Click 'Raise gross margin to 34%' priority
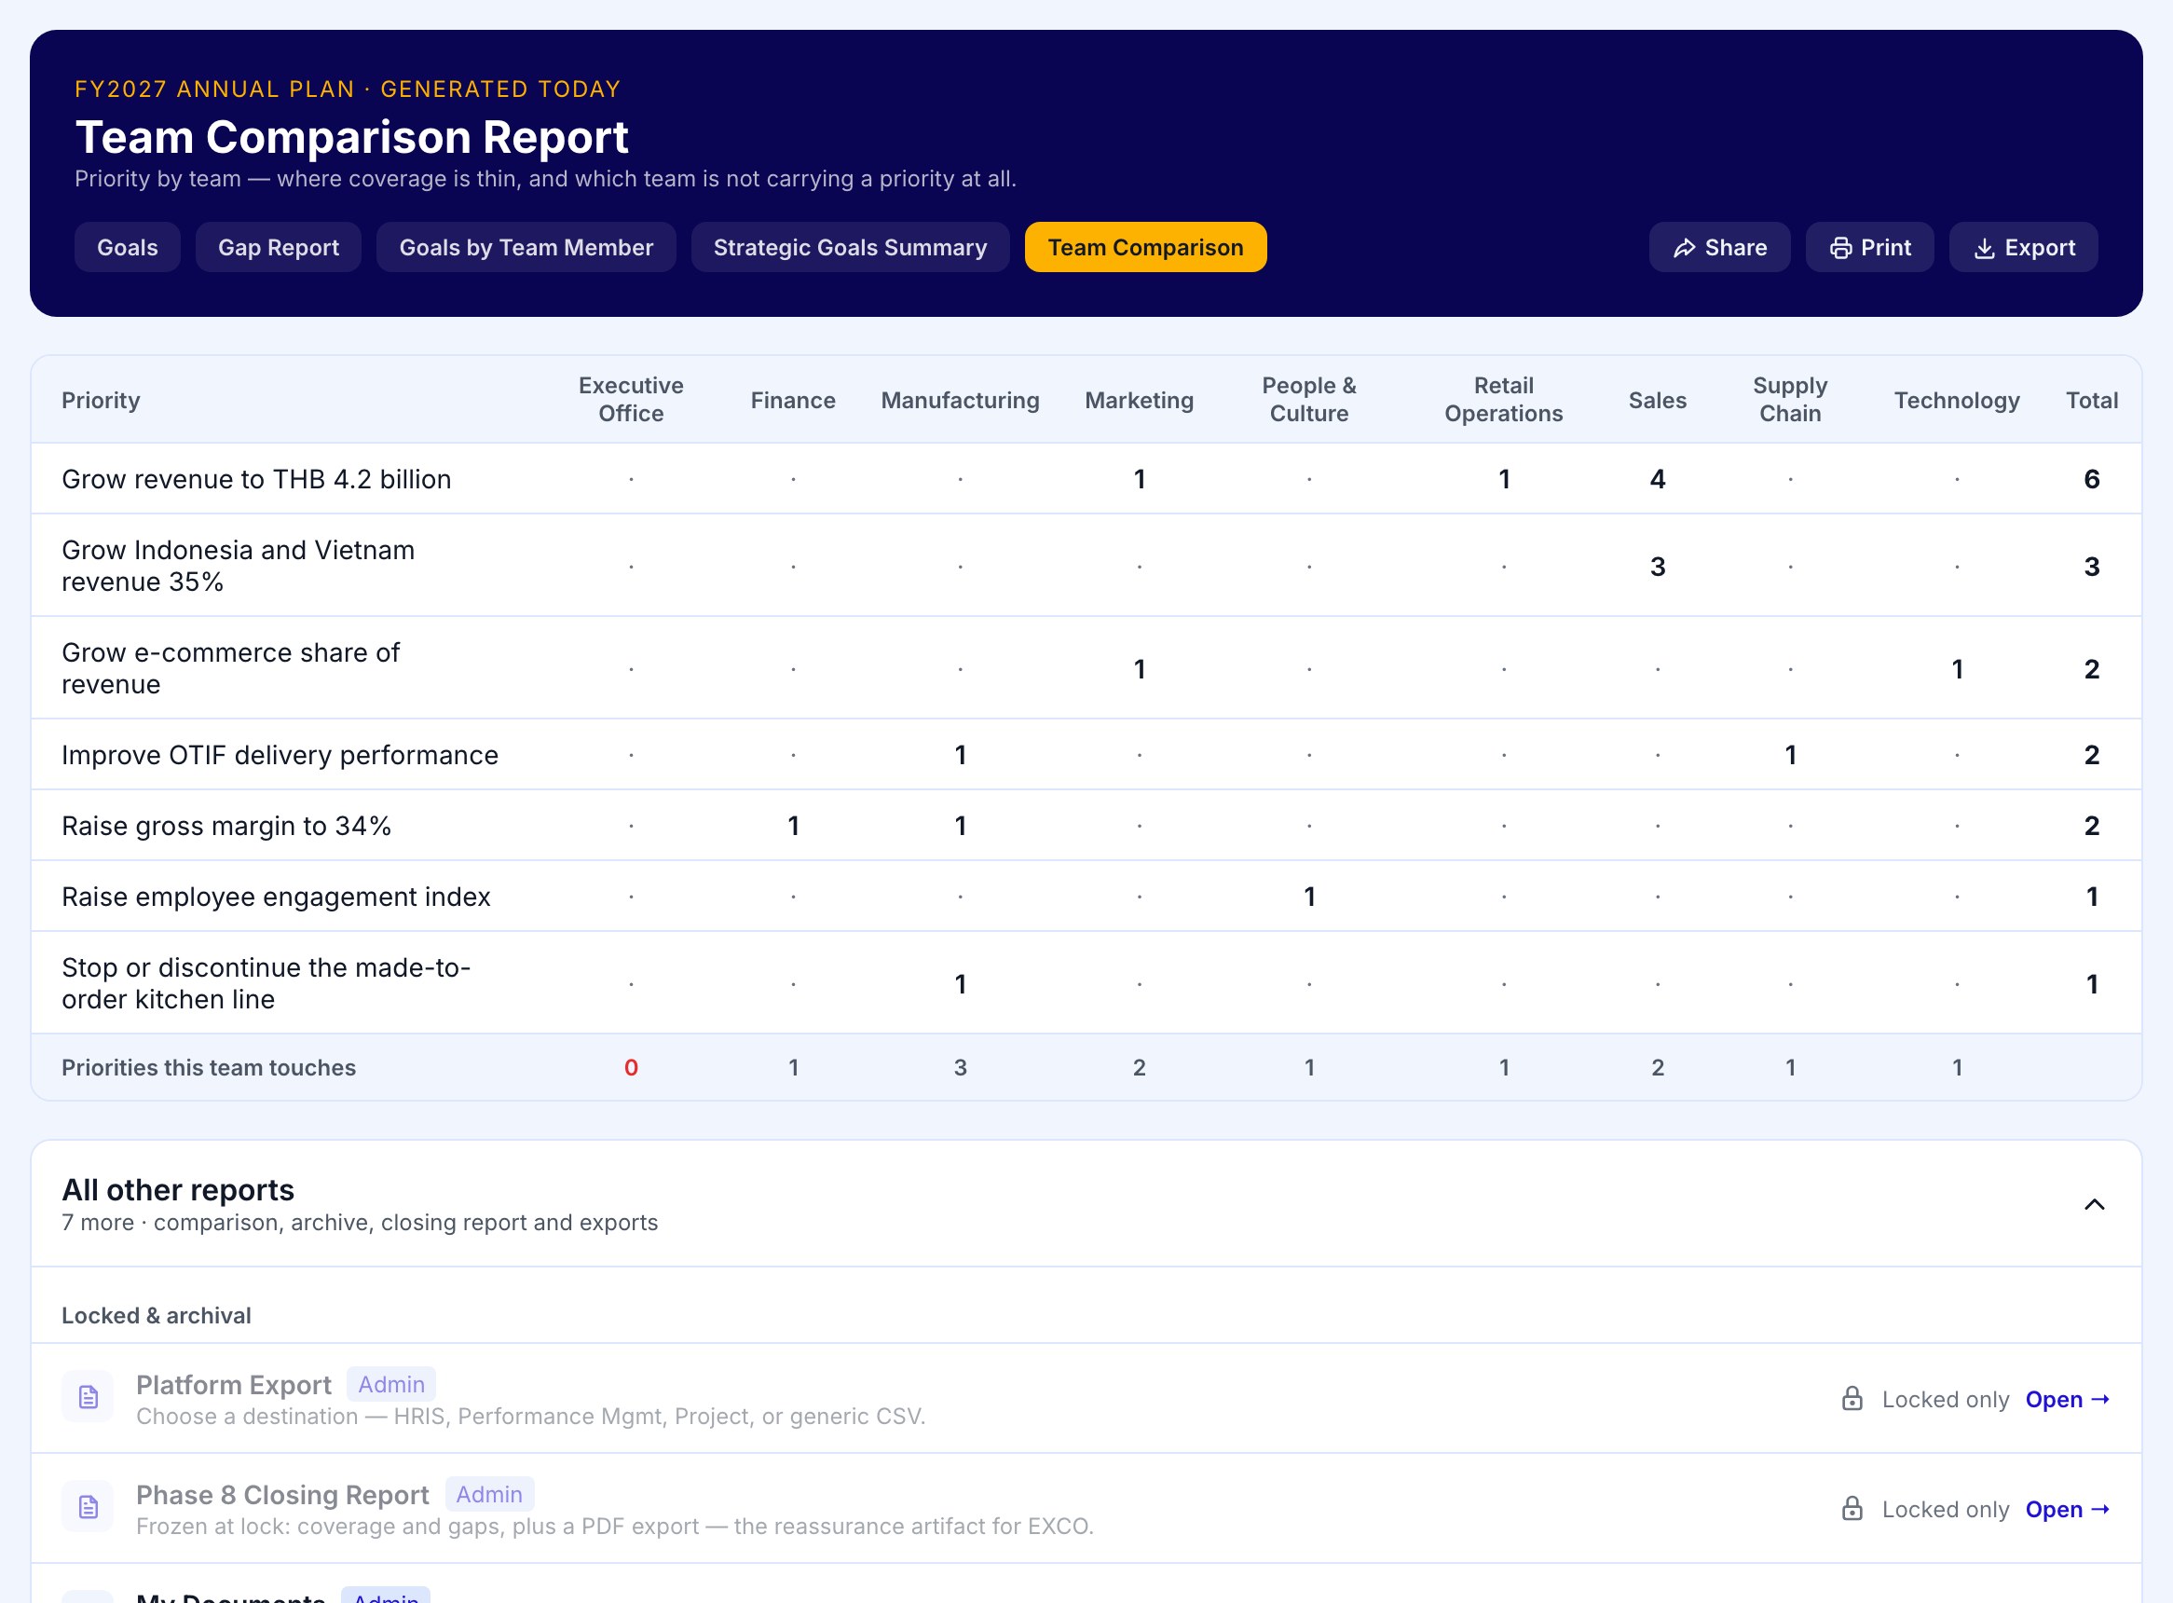 [x=226, y=826]
